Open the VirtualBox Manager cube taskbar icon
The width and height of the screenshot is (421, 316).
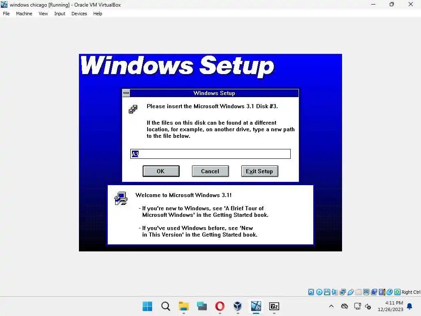tap(238, 306)
